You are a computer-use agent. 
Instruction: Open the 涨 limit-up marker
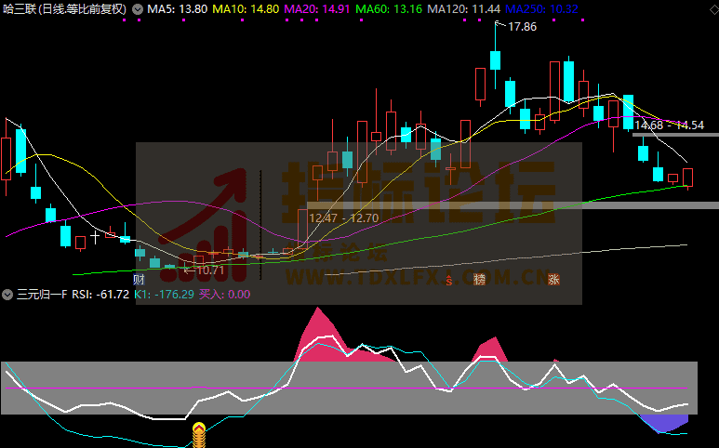(553, 279)
